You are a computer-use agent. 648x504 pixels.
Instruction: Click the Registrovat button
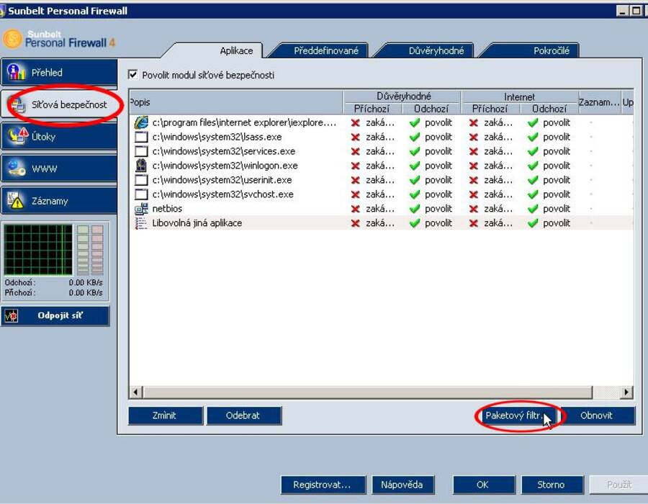click(323, 485)
